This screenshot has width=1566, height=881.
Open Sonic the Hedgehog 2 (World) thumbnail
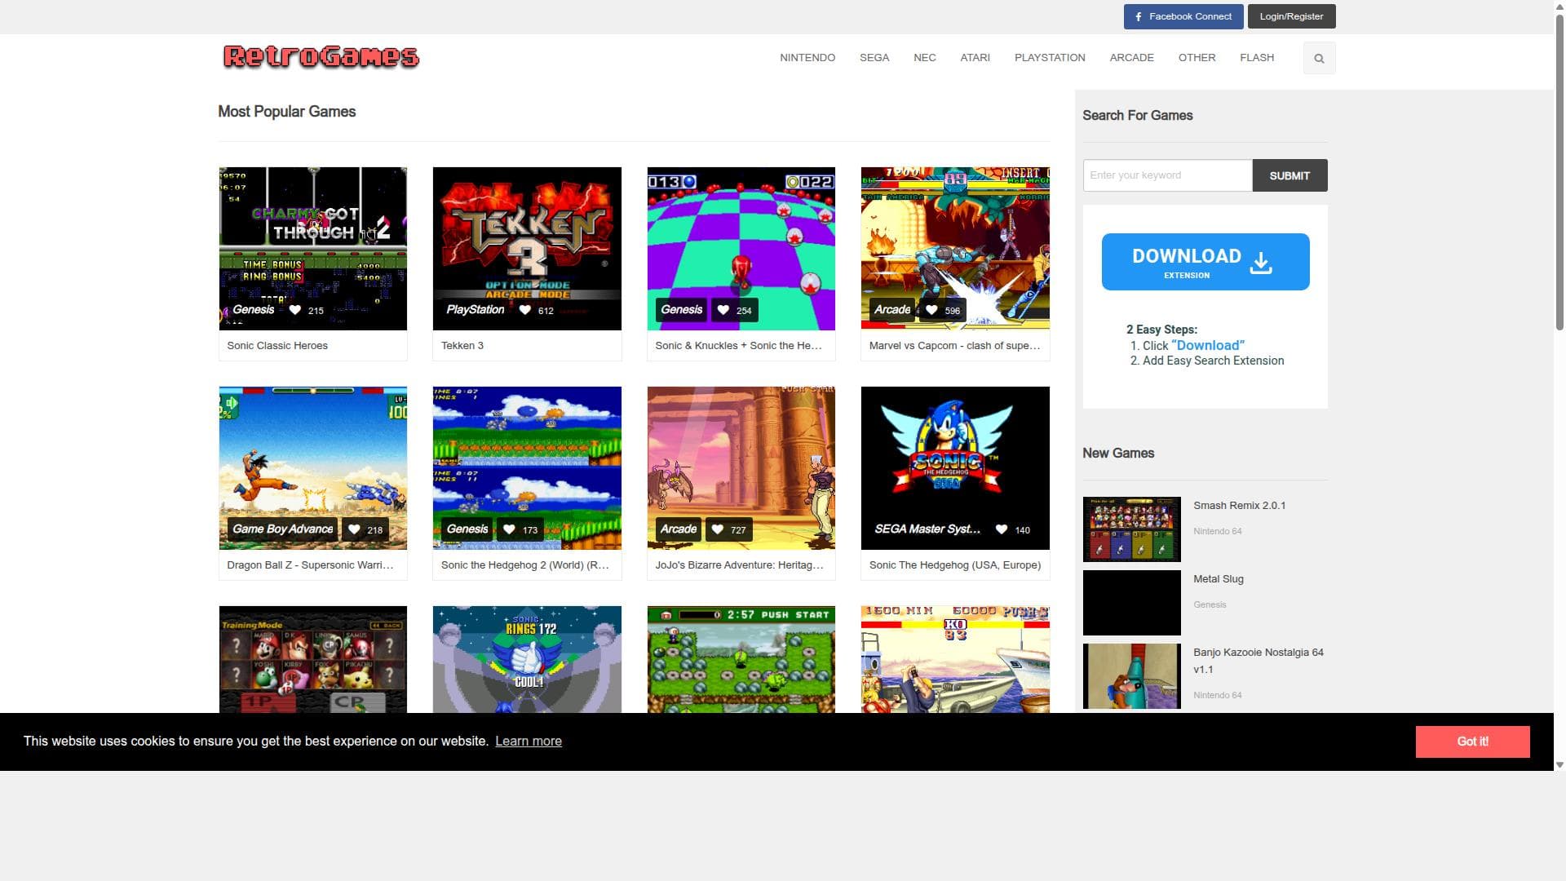[x=527, y=468]
